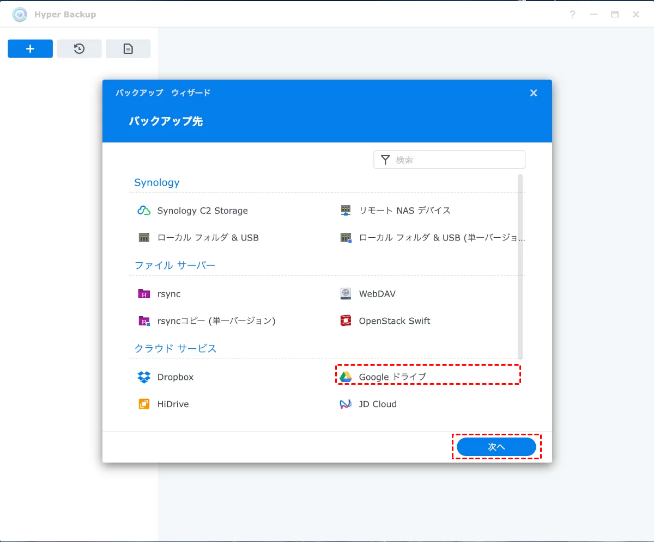Select the ローカル フォルダ & USB icon
The image size is (654, 542).
144,238
